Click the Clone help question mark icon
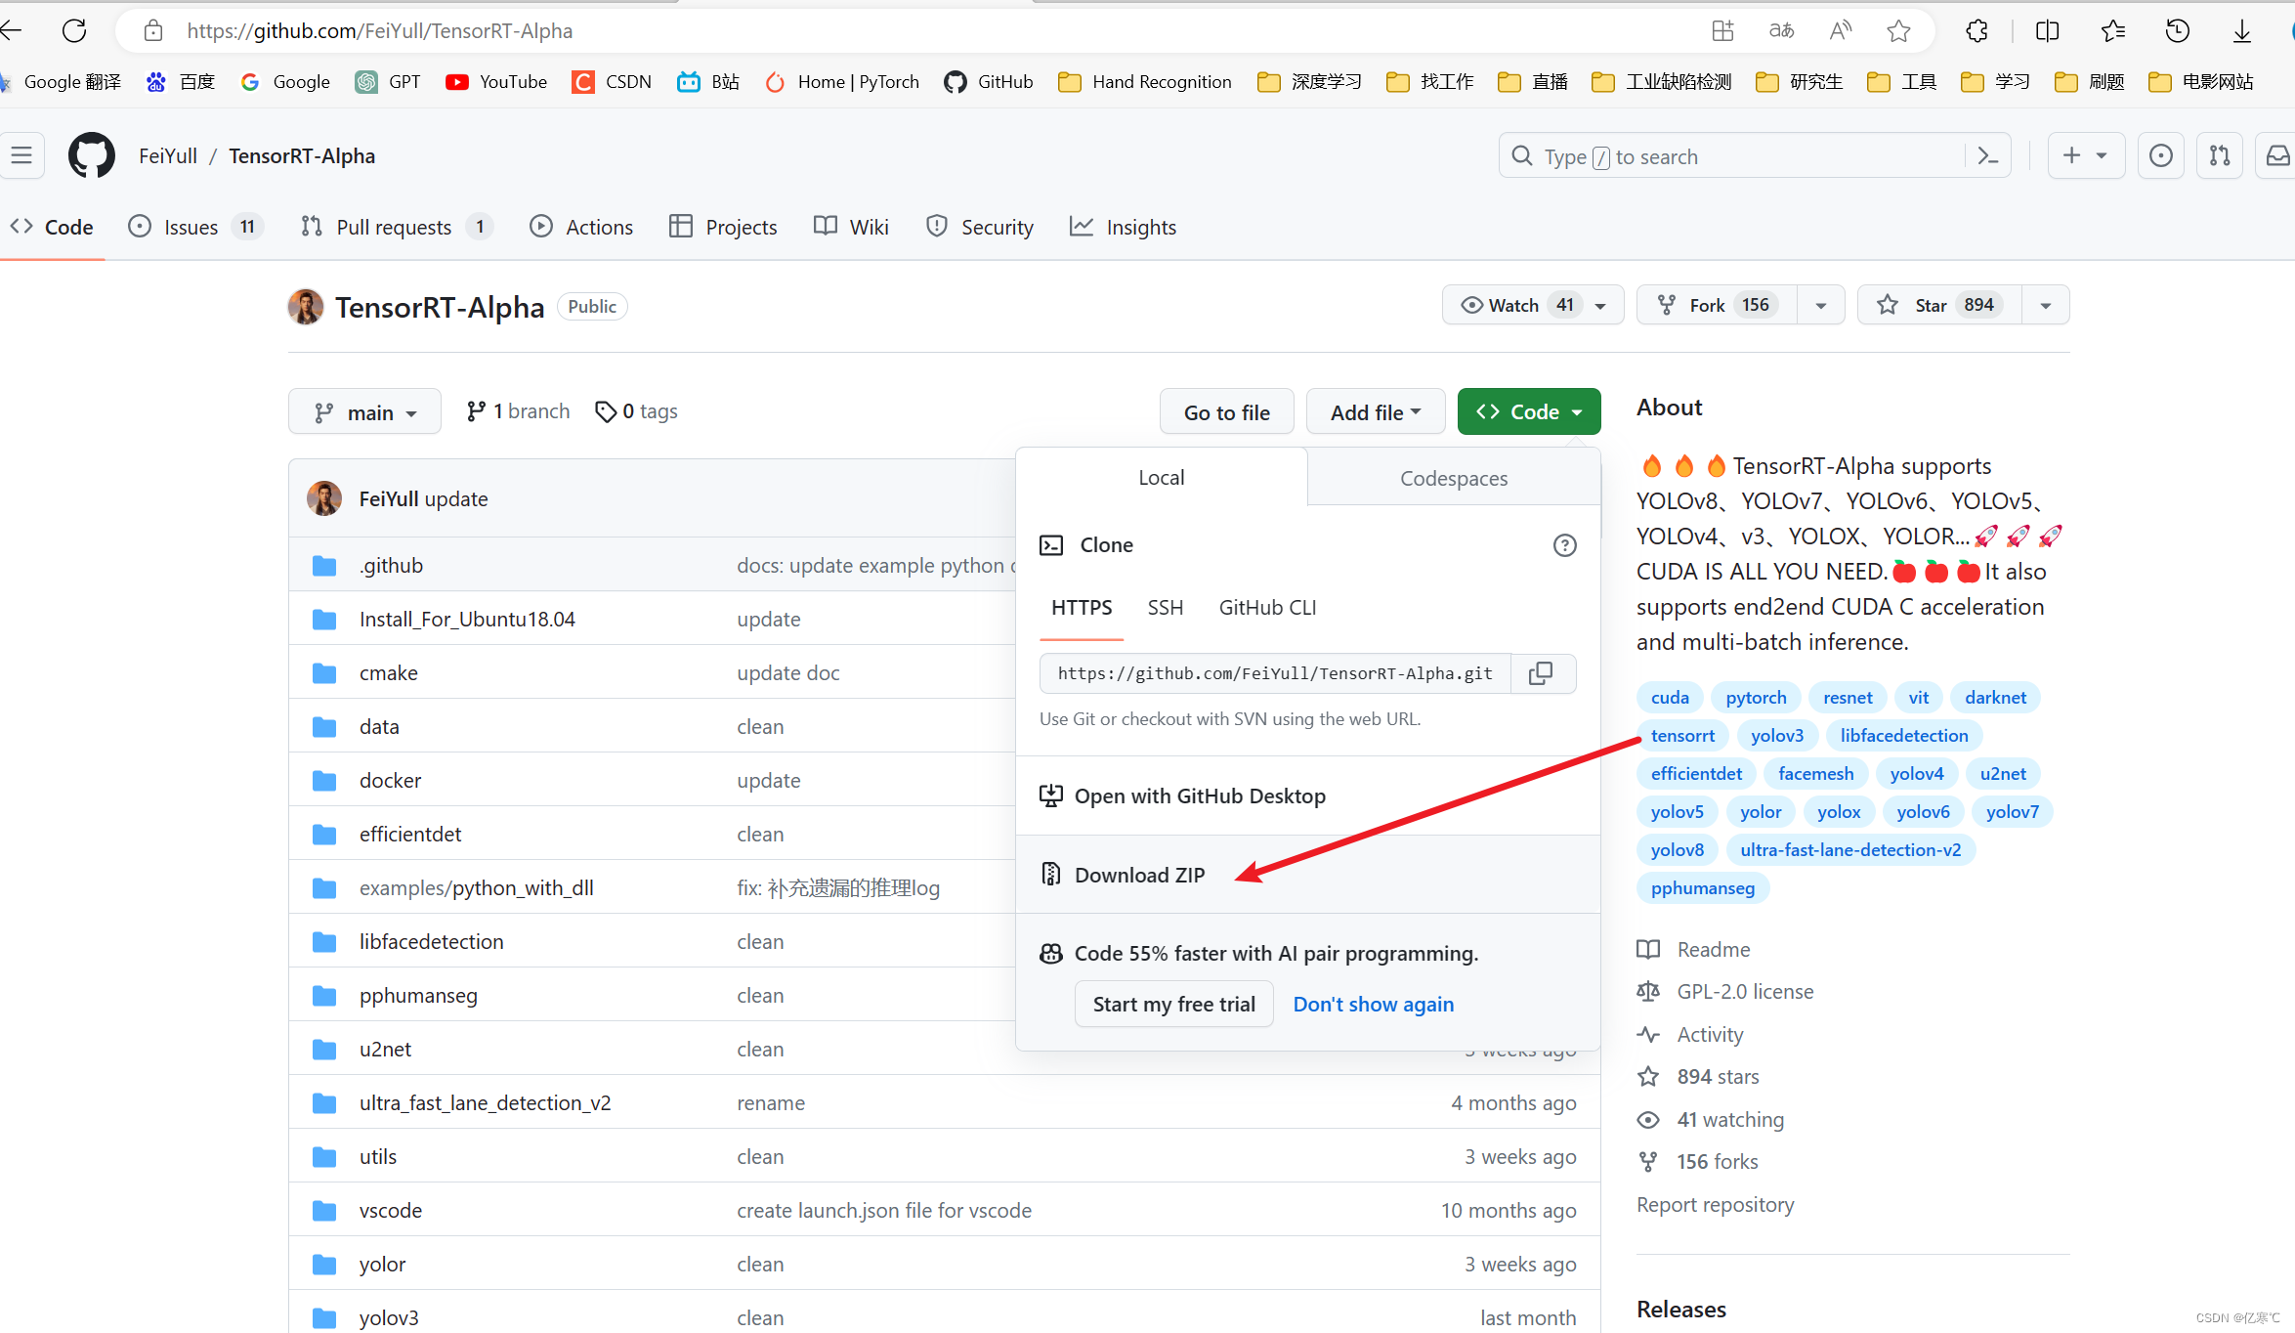Screen dimensions: 2295x1333 coord(1564,545)
